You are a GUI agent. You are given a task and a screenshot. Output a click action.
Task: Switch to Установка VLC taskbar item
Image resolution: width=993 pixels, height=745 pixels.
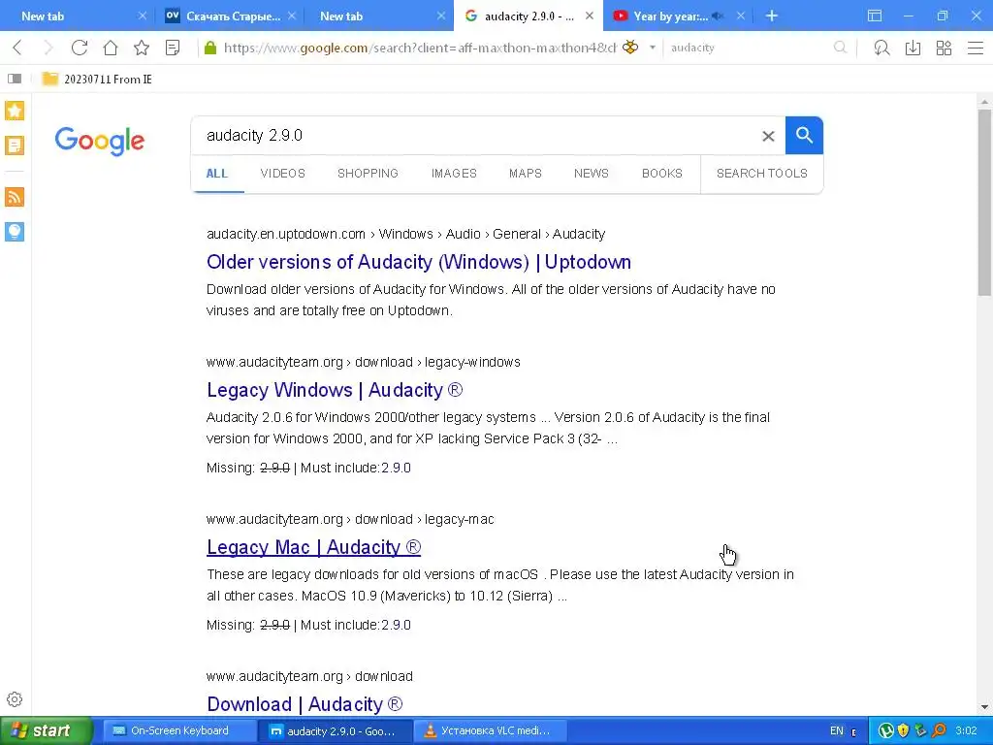[488, 730]
